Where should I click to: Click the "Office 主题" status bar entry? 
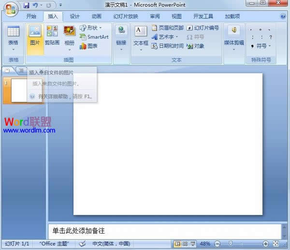pos(54,244)
